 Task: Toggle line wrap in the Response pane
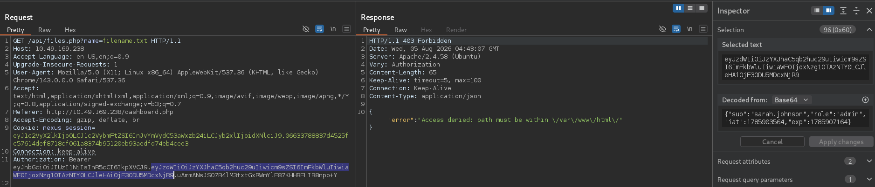[676, 29]
